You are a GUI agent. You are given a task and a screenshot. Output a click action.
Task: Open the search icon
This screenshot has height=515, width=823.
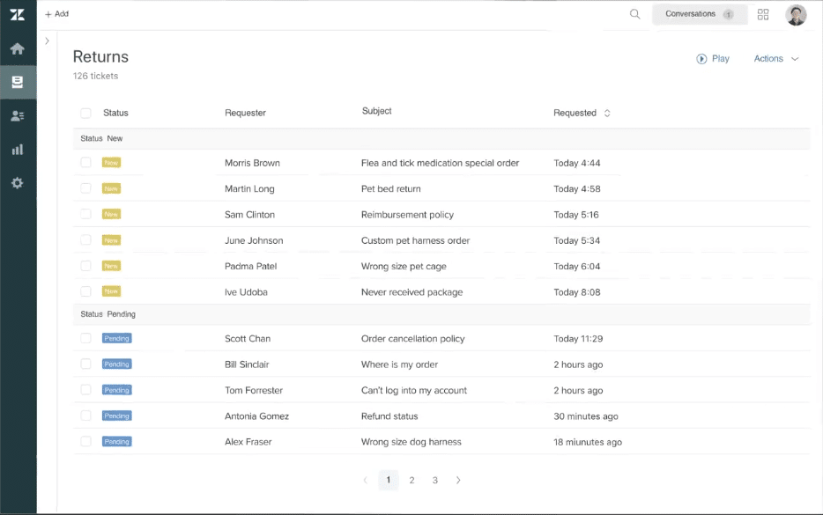coord(634,13)
